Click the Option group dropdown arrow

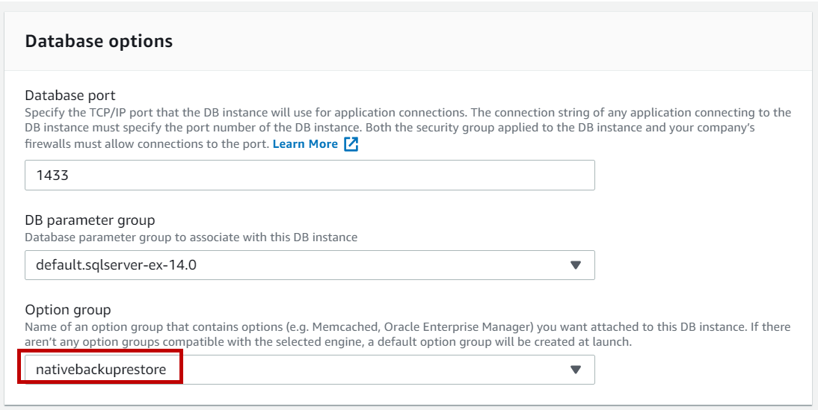coord(575,370)
